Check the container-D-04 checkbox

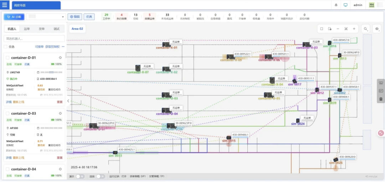pyautogui.click(x=7, y=169)
